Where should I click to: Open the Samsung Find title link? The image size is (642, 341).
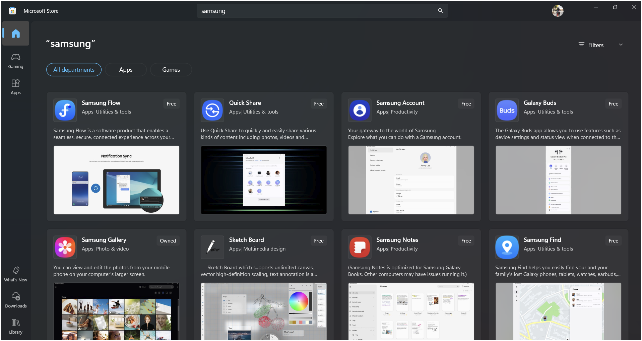point(542,240)
